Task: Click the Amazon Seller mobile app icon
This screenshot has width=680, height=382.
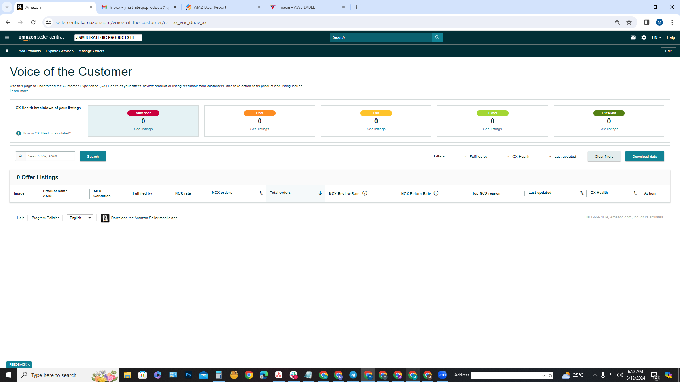Action: 105,218
